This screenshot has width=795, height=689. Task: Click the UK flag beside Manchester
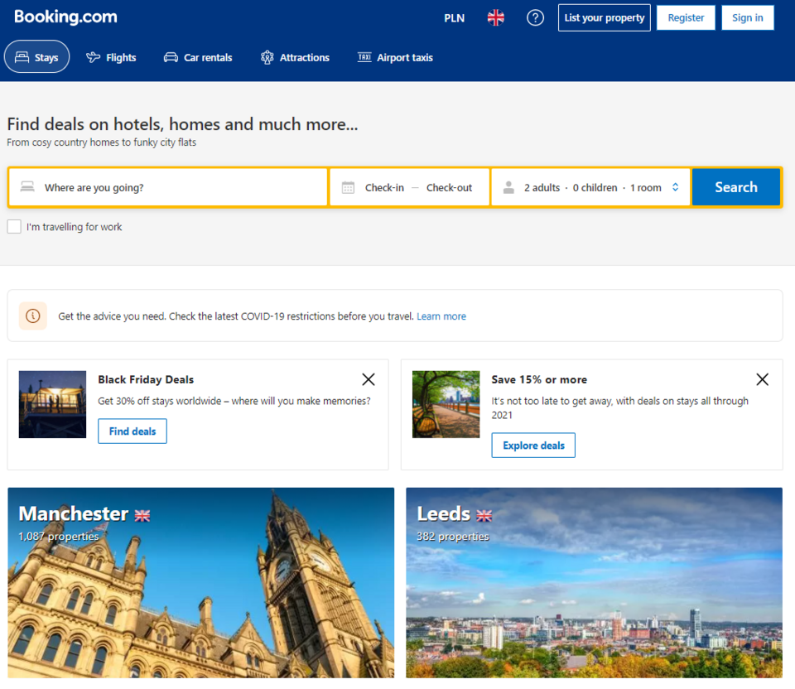tap(142, 516)
